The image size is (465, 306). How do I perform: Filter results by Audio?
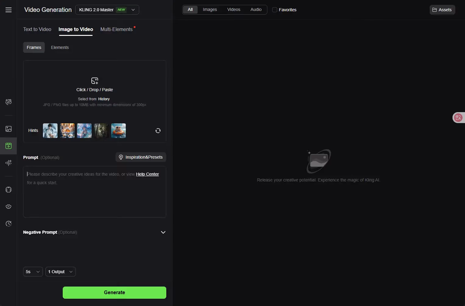256,10
